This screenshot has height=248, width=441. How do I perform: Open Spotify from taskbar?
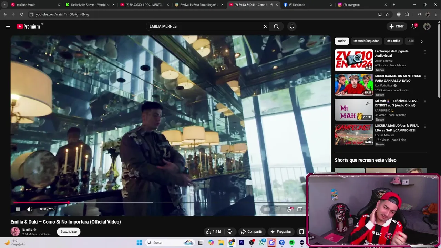point(292,242)
